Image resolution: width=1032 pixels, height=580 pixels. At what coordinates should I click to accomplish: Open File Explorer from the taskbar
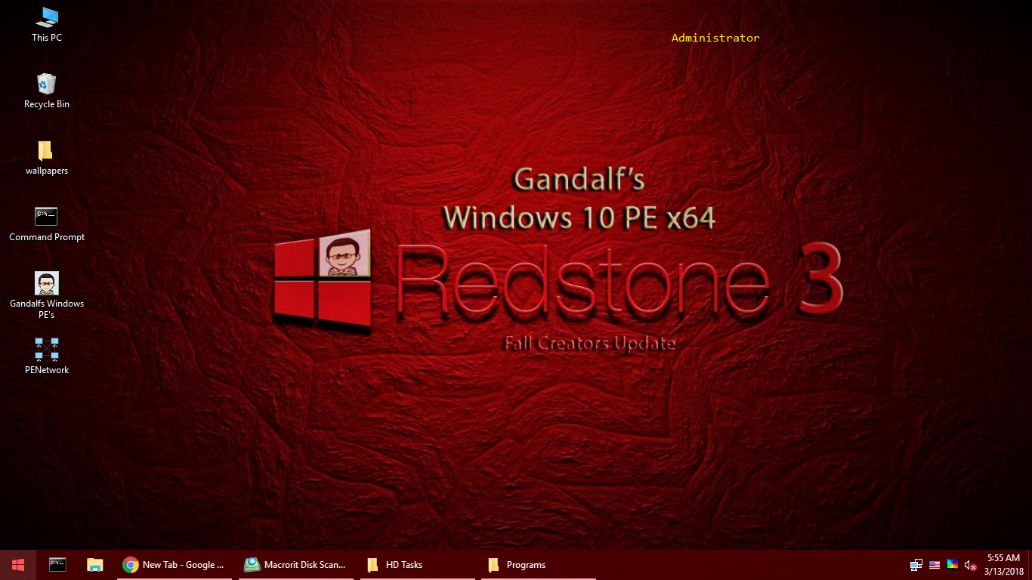[x=94, y=565]
